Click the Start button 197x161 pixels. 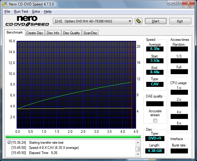point(156,21)
